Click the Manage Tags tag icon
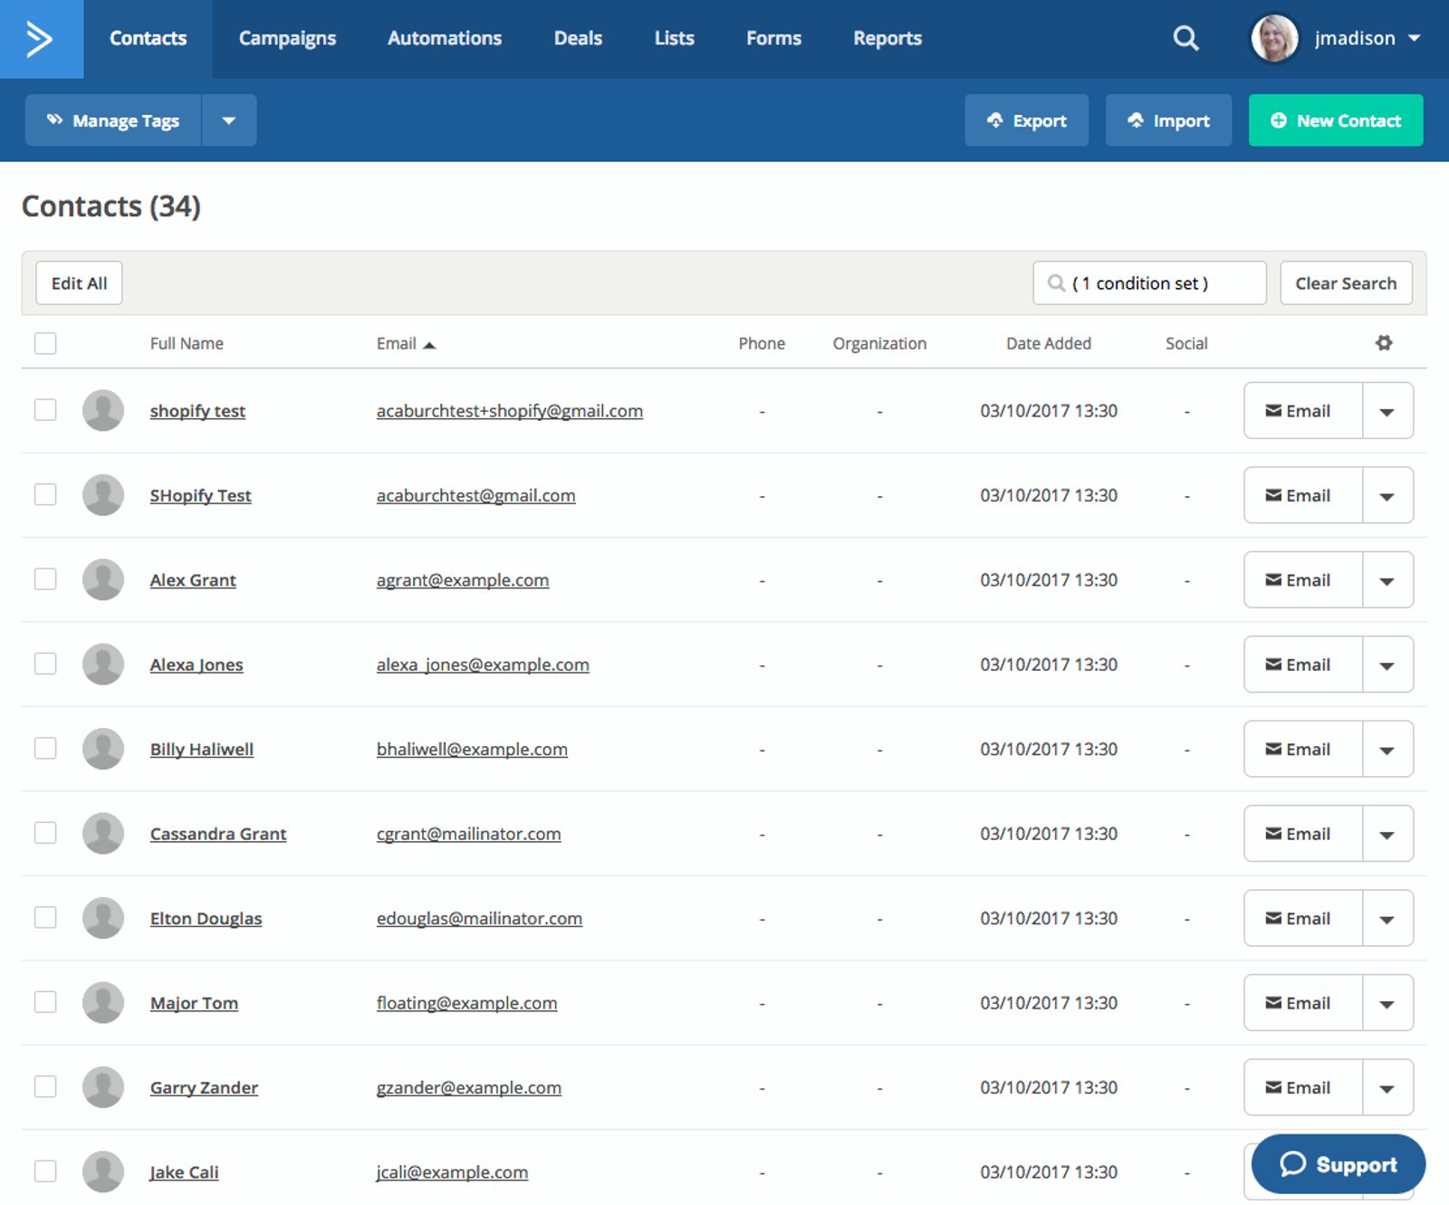 pos(54,120)
